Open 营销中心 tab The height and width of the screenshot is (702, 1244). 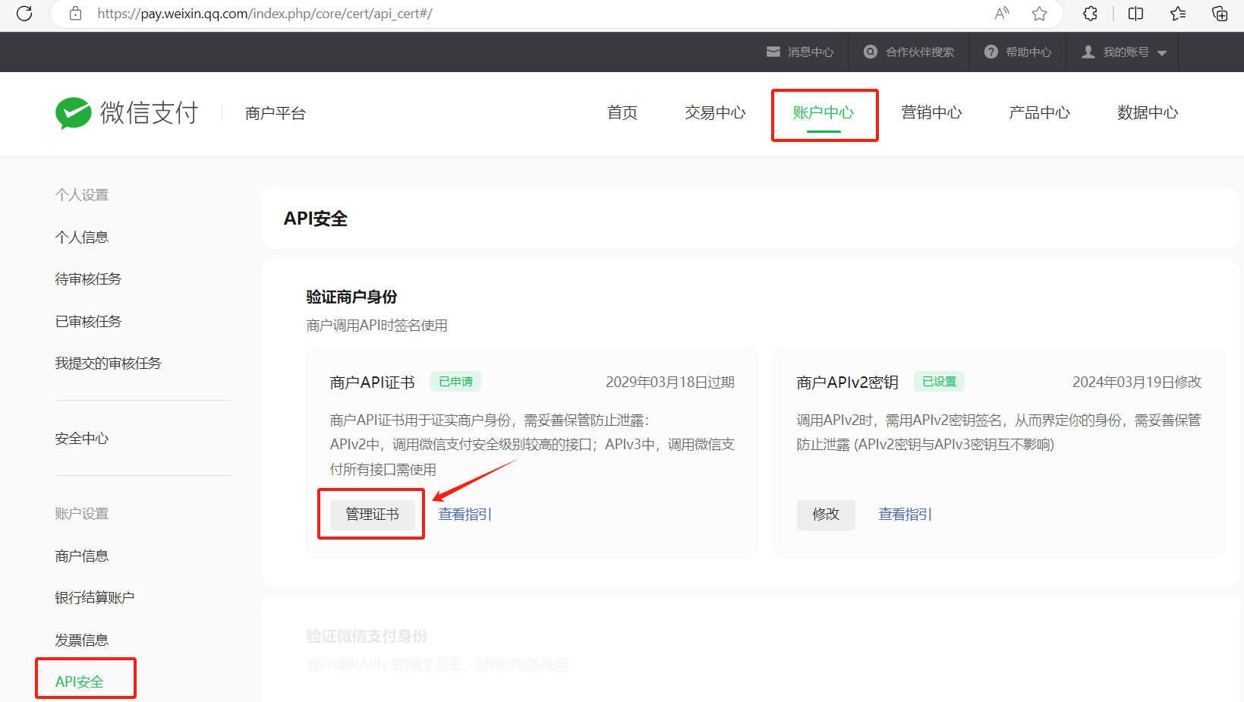tap(931, 112)
